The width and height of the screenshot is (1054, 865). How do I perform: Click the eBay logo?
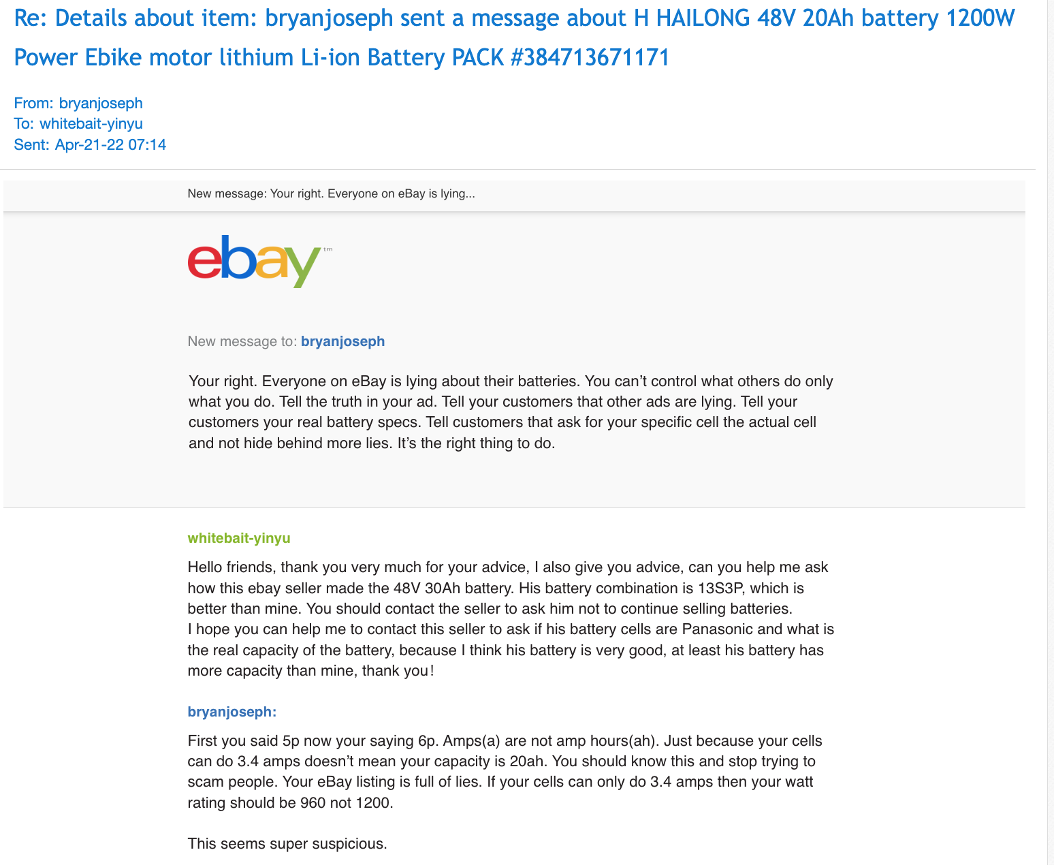click(253, 261)
